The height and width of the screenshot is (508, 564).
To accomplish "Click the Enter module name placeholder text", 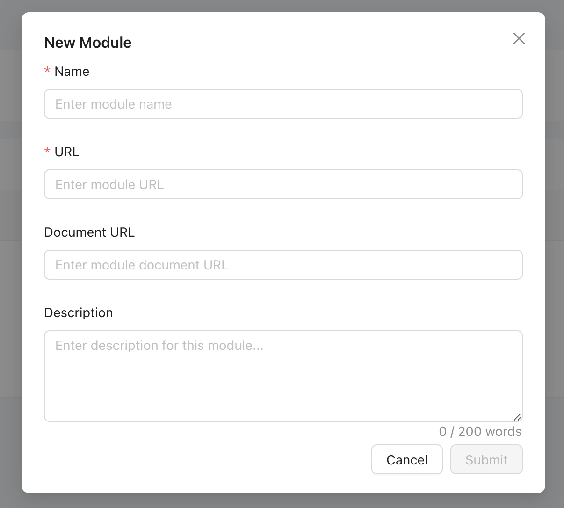I will coord(113,104).
